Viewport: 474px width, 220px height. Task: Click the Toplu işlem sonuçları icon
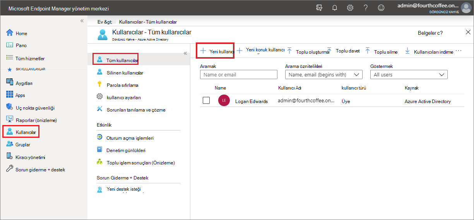pos(100,162)
